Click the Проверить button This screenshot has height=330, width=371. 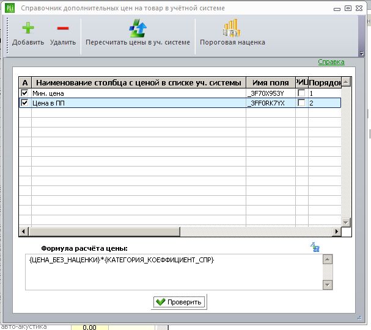(x=179, y=302)
